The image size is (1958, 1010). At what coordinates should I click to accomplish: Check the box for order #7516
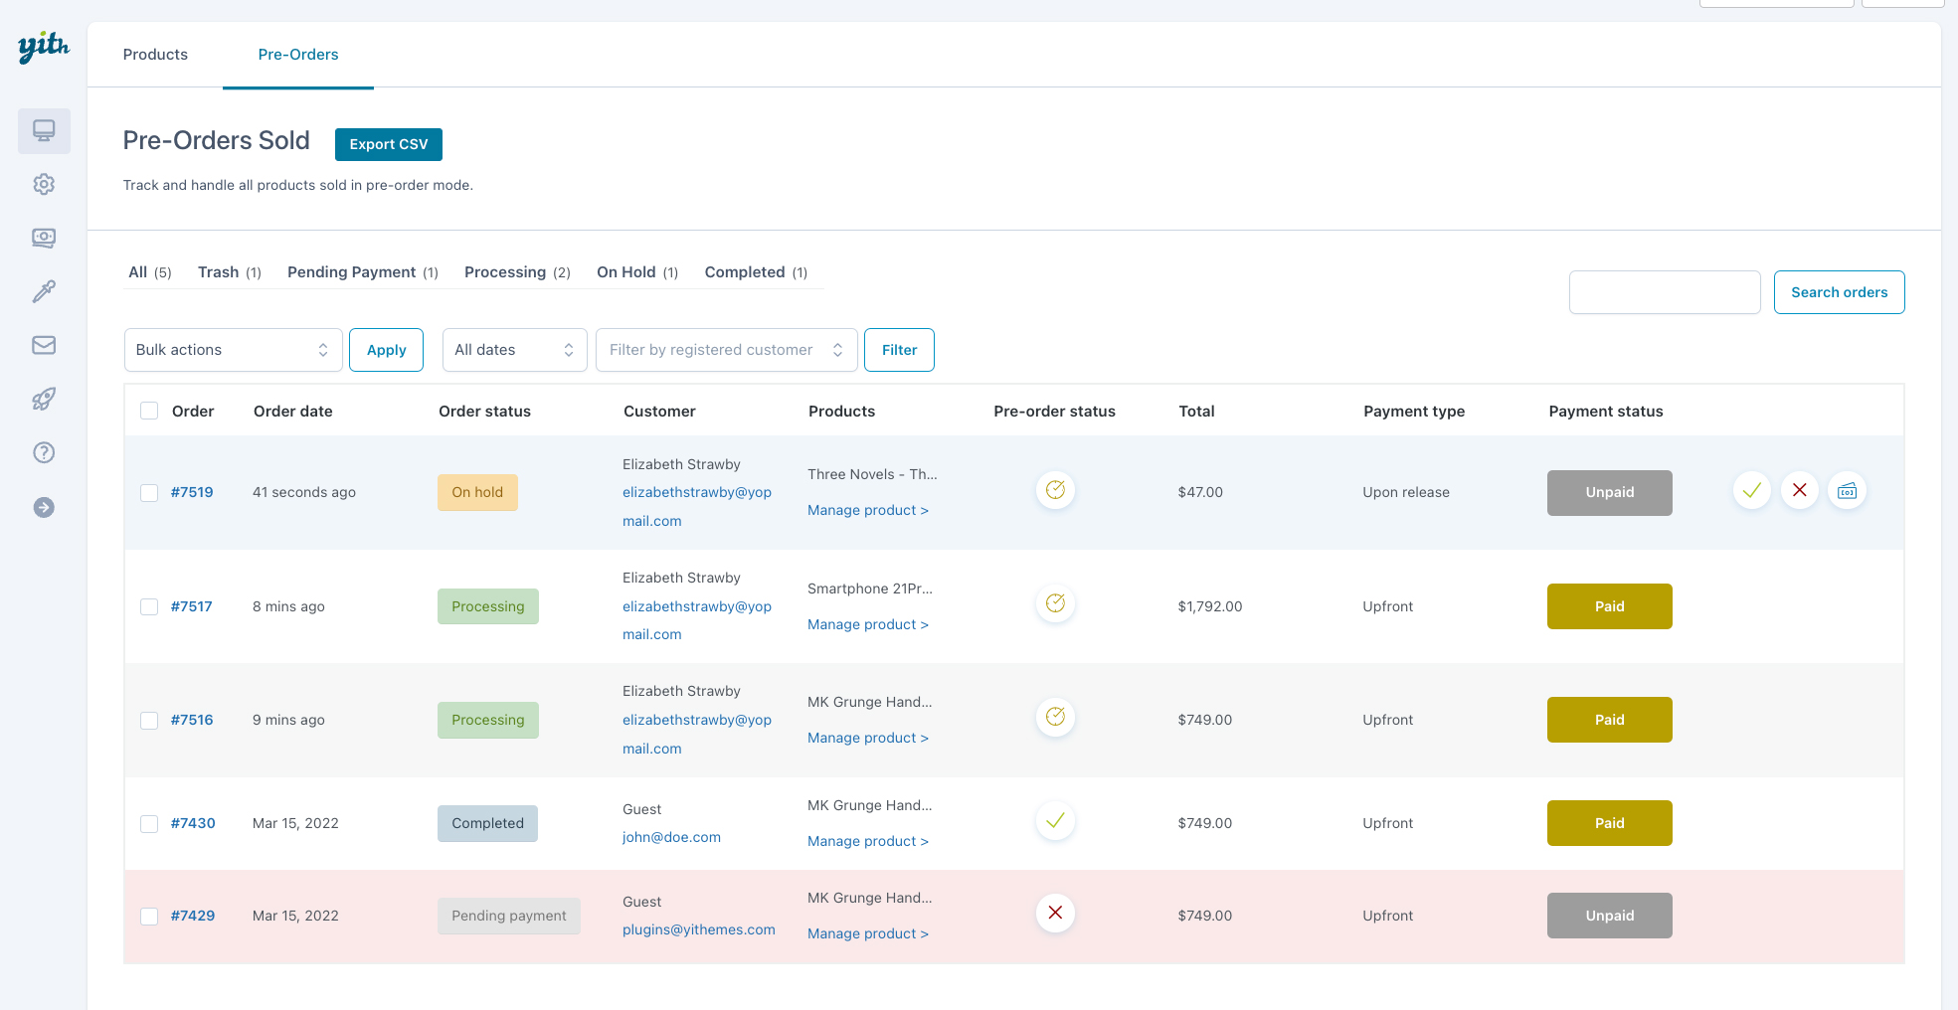[149, 720]
